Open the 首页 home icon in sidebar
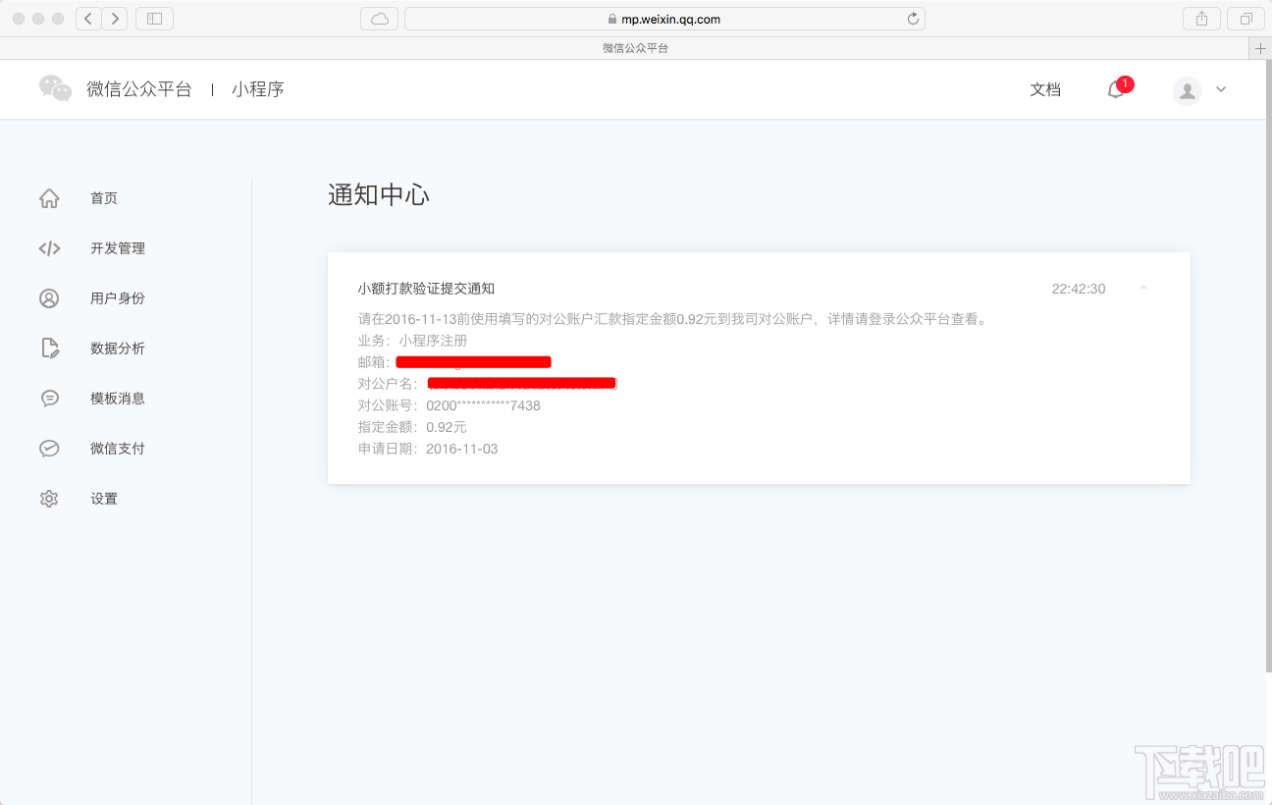 pos(49,197)
